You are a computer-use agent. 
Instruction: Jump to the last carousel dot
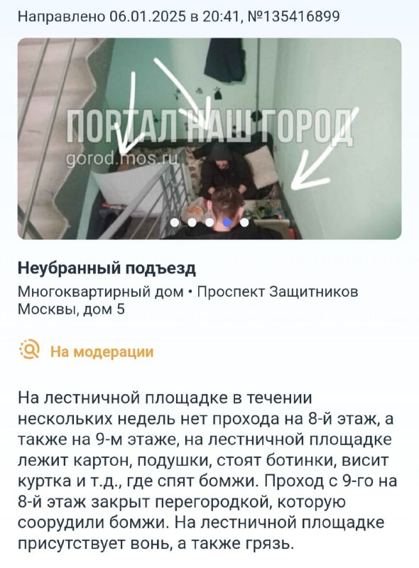(x=245, y=222)
